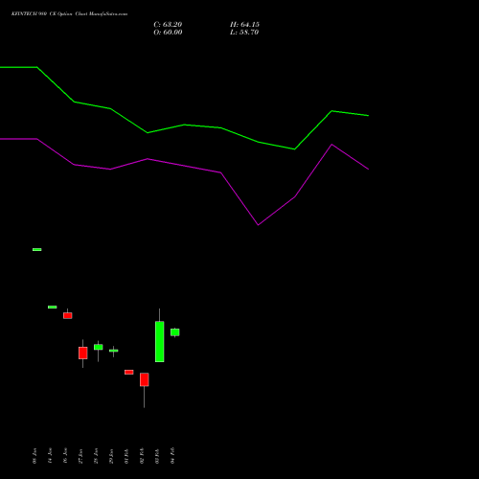479x479 pixels.
Task: Select the thin green 29 Jan candle
Action: (114, 351)
